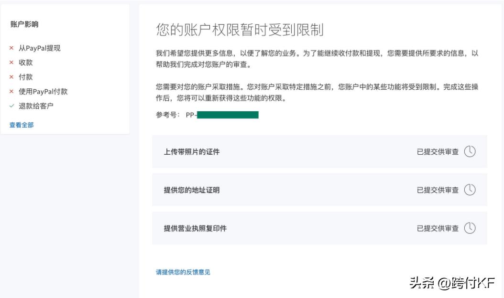Click the 请提供您的反馈意见 link
This screenshot has height=298, width=504.
coord(183,271)
